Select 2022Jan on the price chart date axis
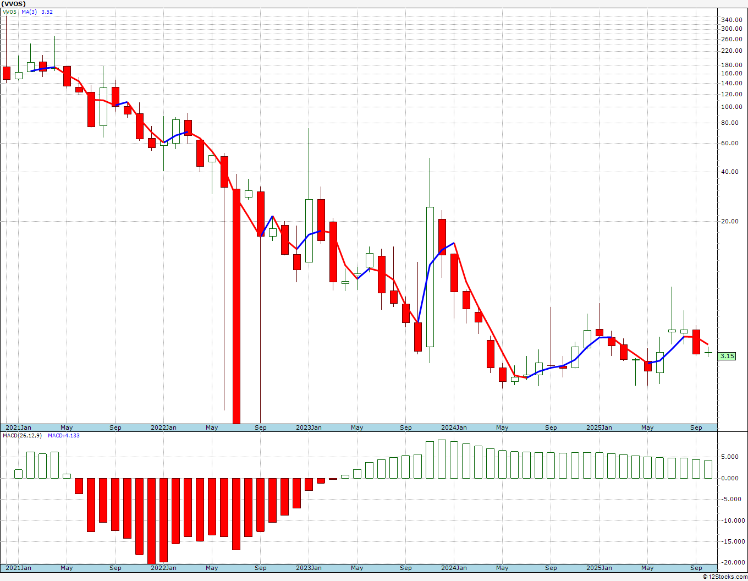Viewport: 748px width, 581px height. pyautogui.click(x=163, y=427)
